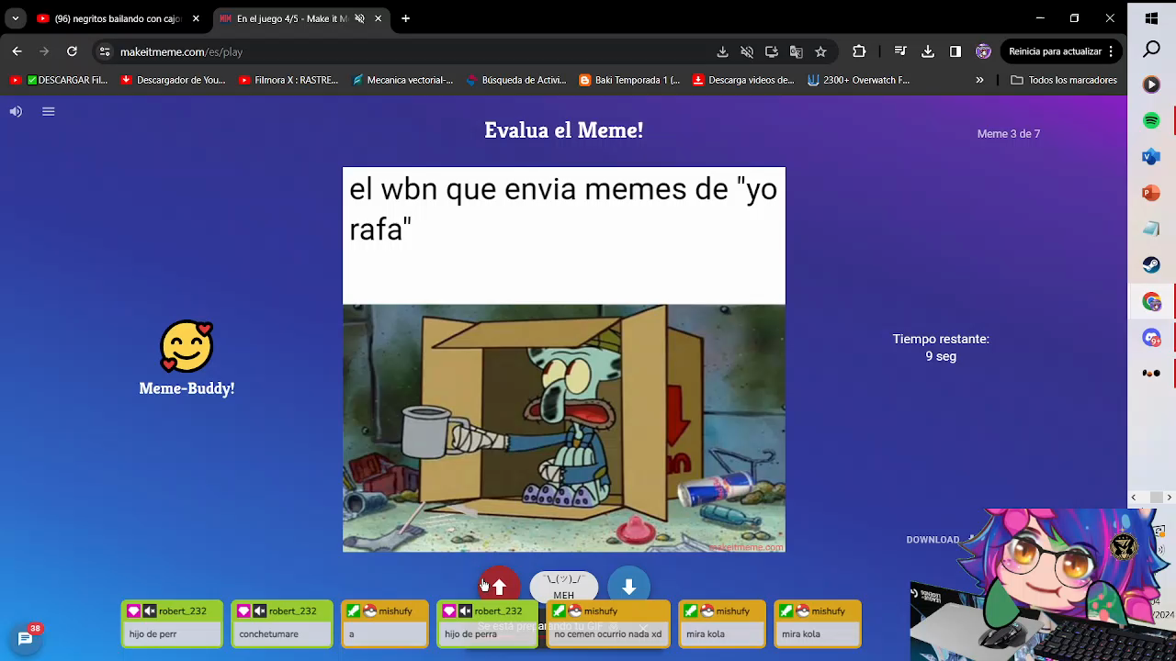Viewport: 1176px width, 661px height.
Task: Go back to the previous page
Action: (x=17, y=51)
